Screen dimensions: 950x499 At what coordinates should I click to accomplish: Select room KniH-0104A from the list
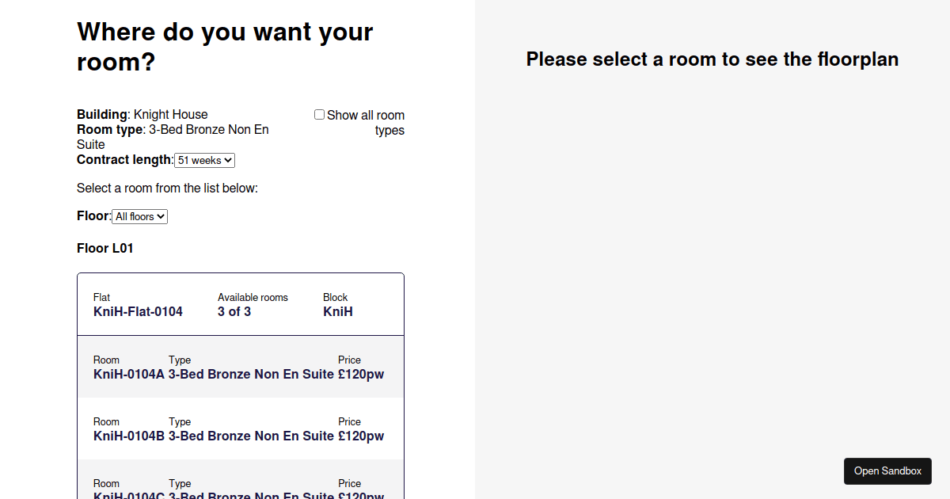point(129,374)
